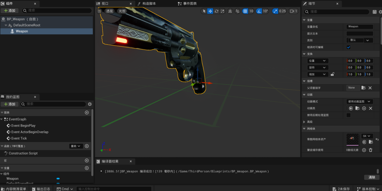Click the surface snapping icon
The height and width of the screenshot is (191, 382).
tap(238, 11)
